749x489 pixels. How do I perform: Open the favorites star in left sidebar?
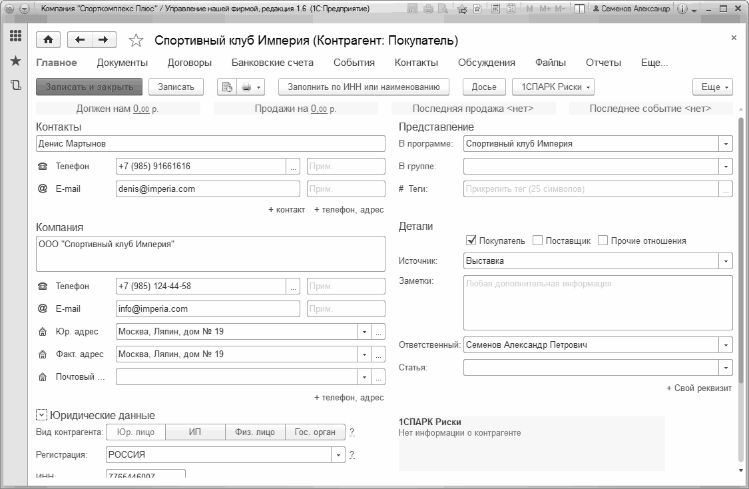pos(16,61)
